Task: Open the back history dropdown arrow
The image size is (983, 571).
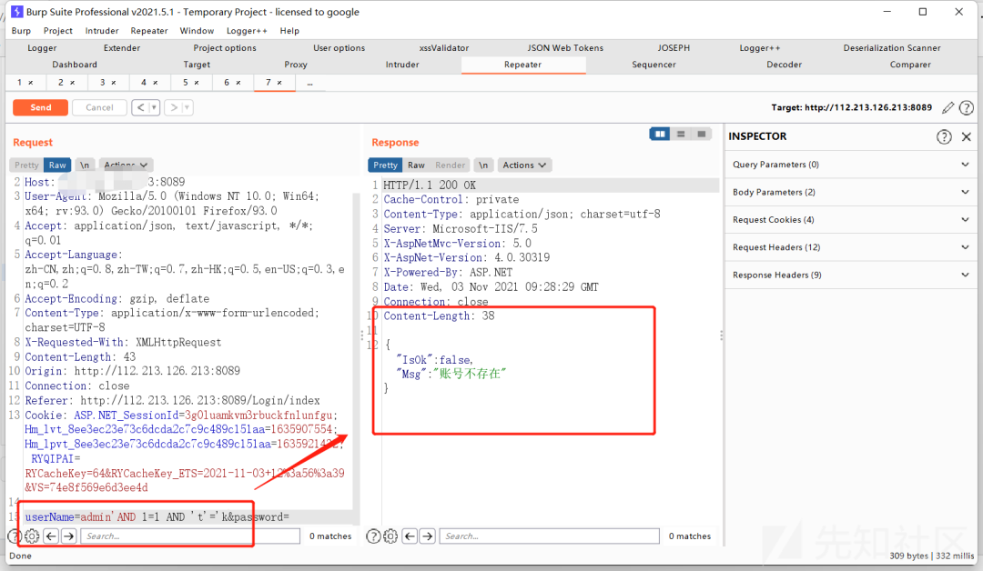Action: point(154,107)
